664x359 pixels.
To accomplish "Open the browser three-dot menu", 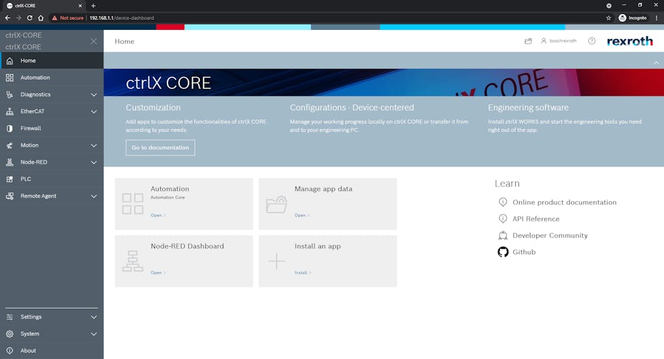I will pos(657,18).
